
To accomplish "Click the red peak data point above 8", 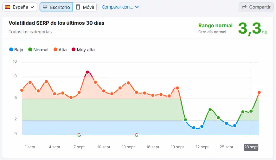I will [87, 72].
